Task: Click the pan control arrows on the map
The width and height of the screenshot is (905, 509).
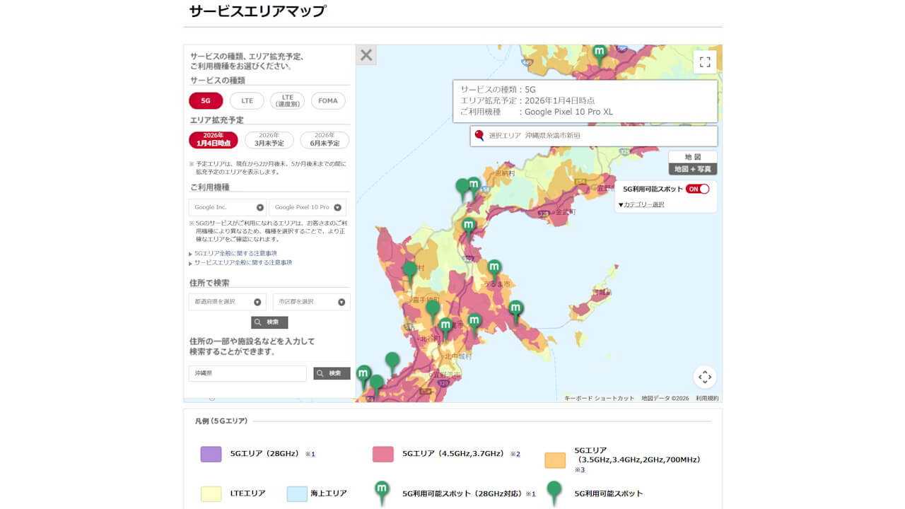Action: pos(704,378)
